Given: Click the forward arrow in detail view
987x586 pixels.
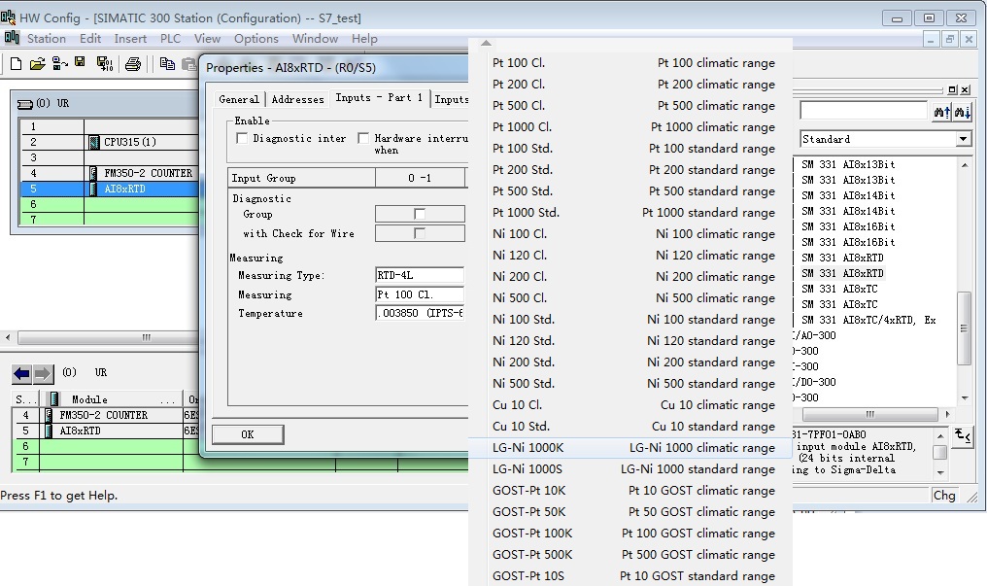Looking at the screenshot, I should [43, 374].
